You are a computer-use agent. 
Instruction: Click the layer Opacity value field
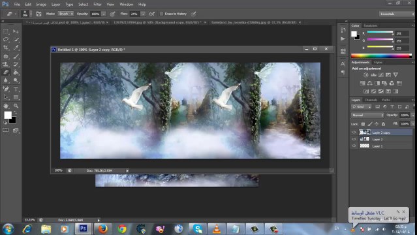(x=405, y=116)
